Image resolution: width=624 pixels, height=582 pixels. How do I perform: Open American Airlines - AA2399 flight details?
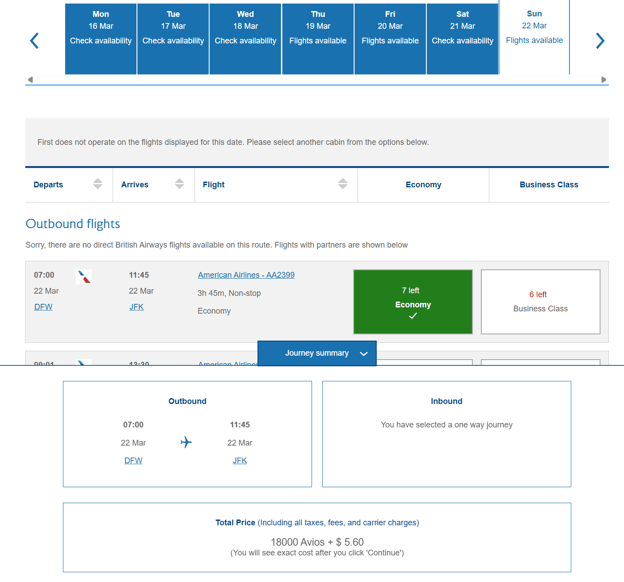(246, 275)
